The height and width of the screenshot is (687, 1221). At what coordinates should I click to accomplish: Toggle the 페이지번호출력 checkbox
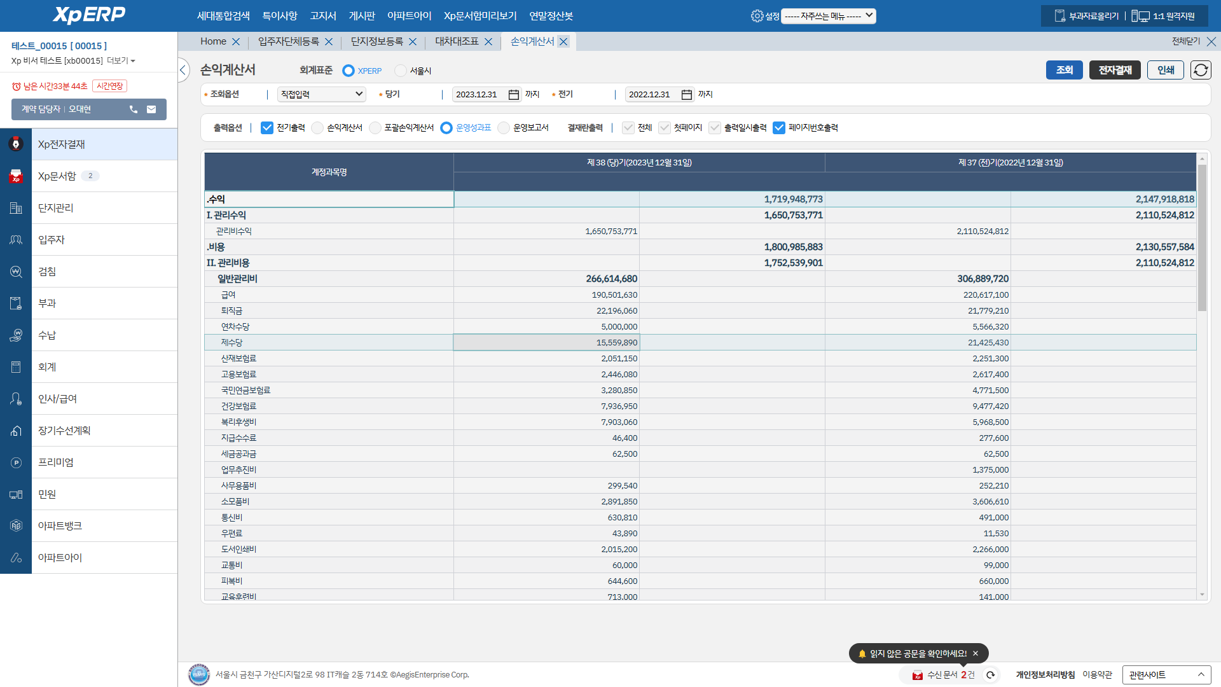tap(779, 128)
